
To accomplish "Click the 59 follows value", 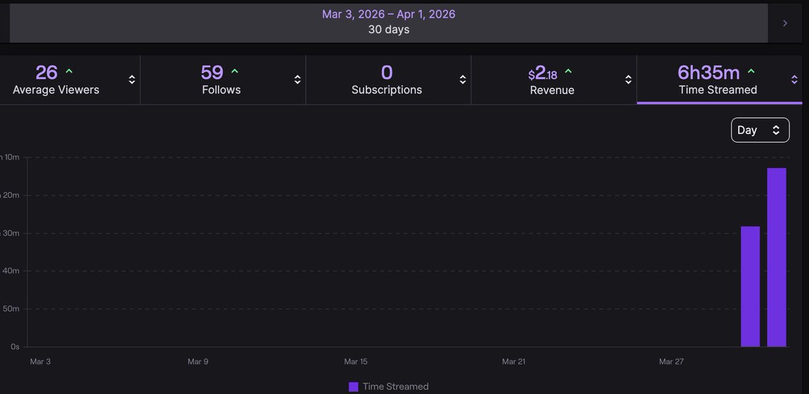I will [x=212, y=72].
